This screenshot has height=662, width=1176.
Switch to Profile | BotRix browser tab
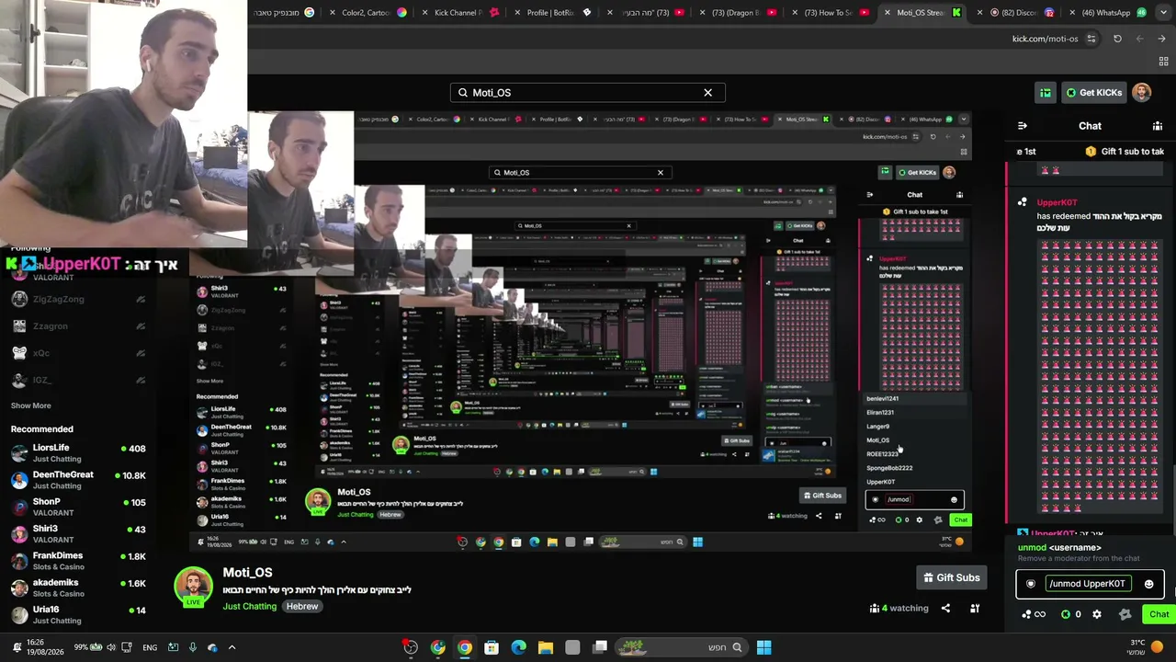coord(551,13)
